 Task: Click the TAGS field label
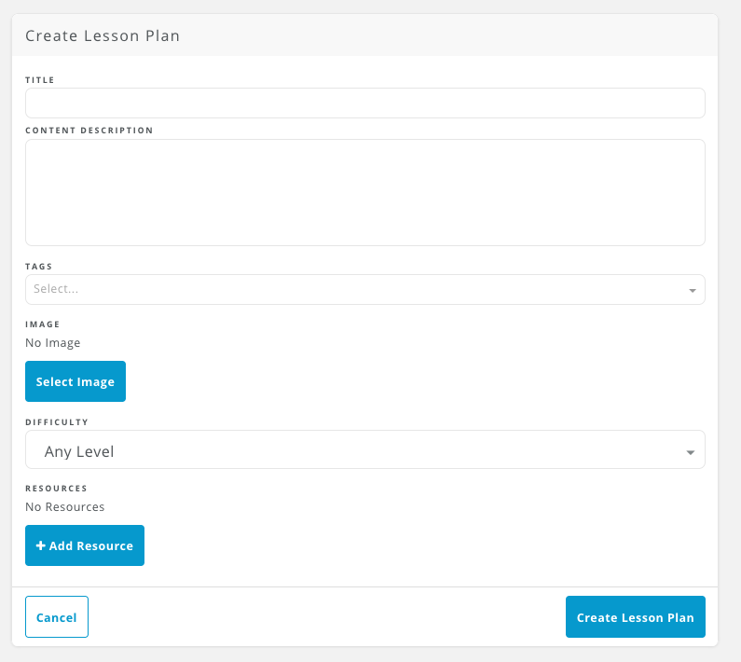point(38,267)
